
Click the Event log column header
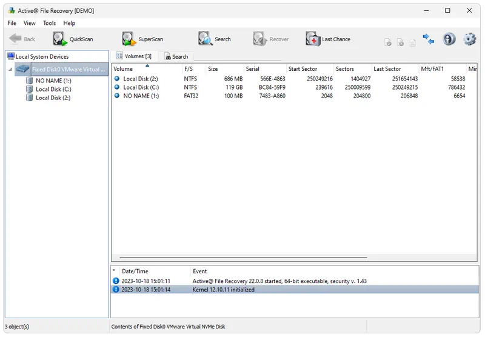tap(335, 271)
